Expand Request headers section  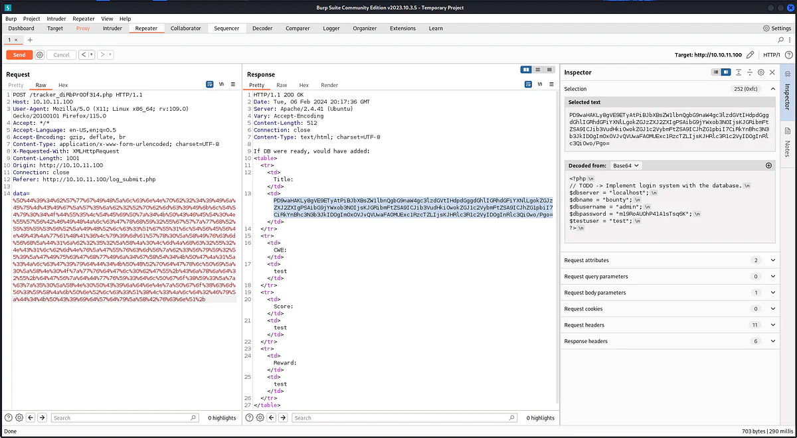772,325
